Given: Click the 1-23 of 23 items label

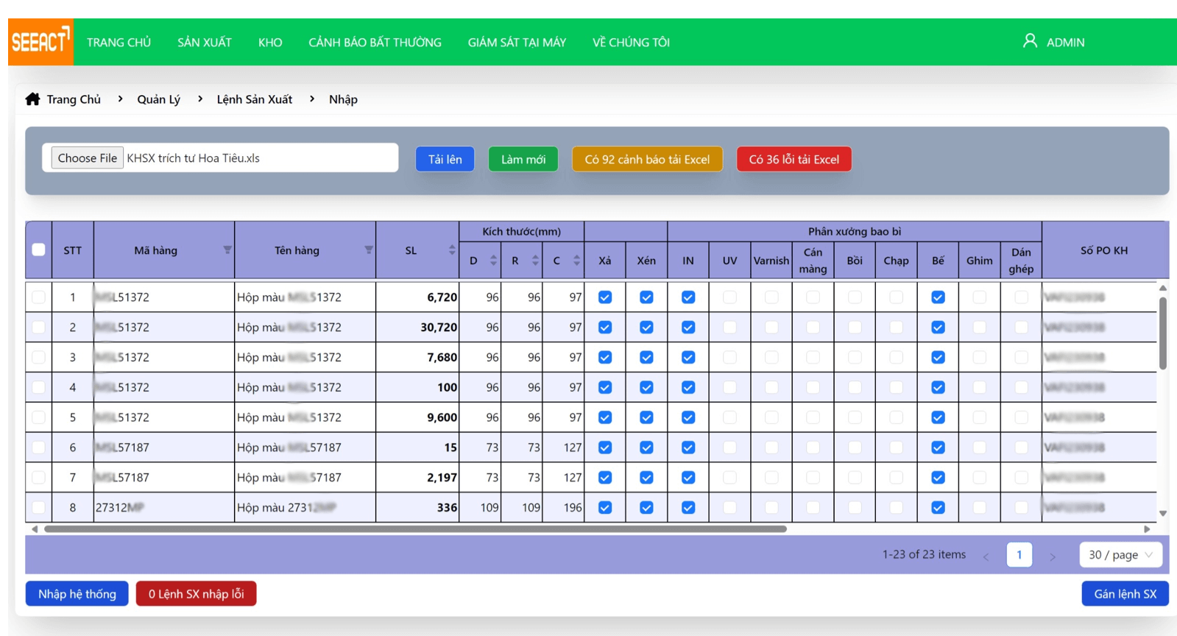Looking at the screenshot, I should (924, 554).
